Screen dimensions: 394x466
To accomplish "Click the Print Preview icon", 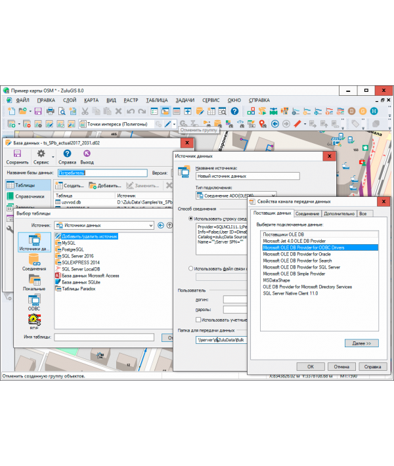I will click(62, 112).
